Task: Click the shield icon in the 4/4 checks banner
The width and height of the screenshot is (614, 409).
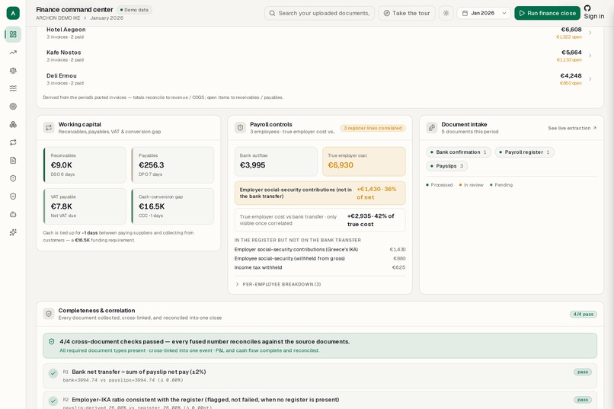Action: coord(51,342)
